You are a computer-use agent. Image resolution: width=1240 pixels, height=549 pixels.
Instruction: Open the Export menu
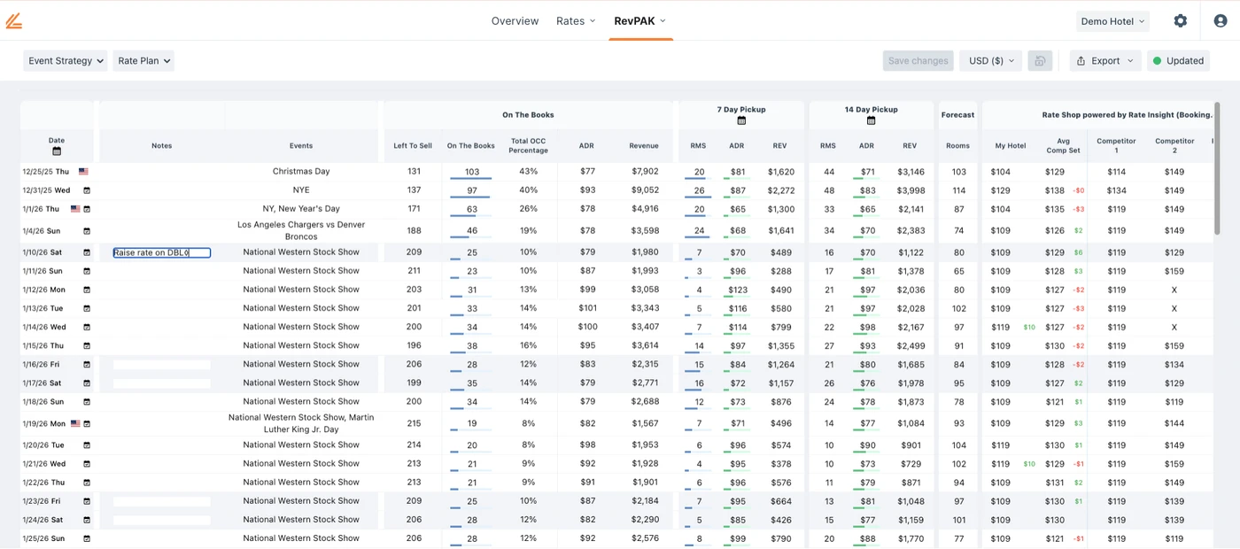pos(1104,60)
